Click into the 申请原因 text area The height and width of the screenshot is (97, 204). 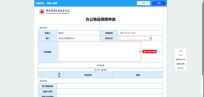pos(99,51)
